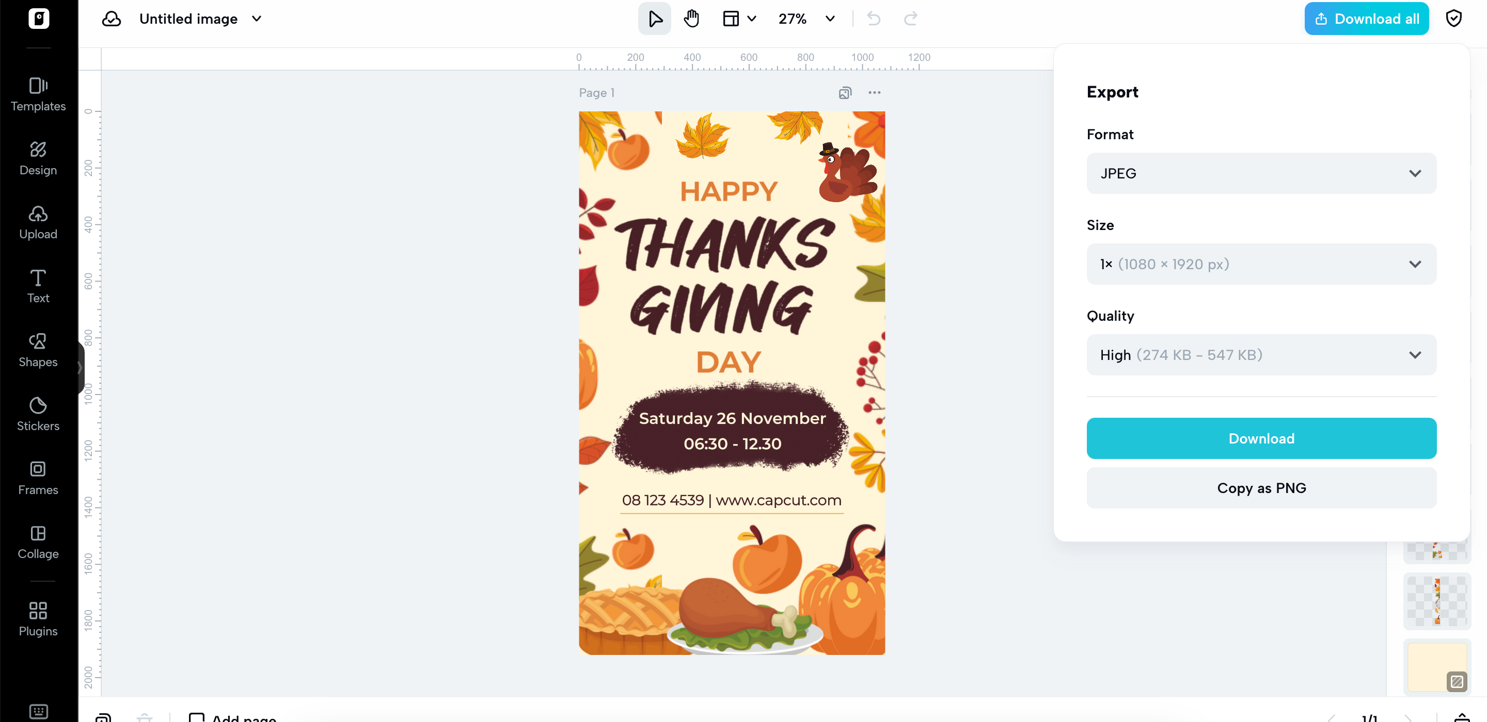Select the pointer tool in toolbar

coord(654,19)
